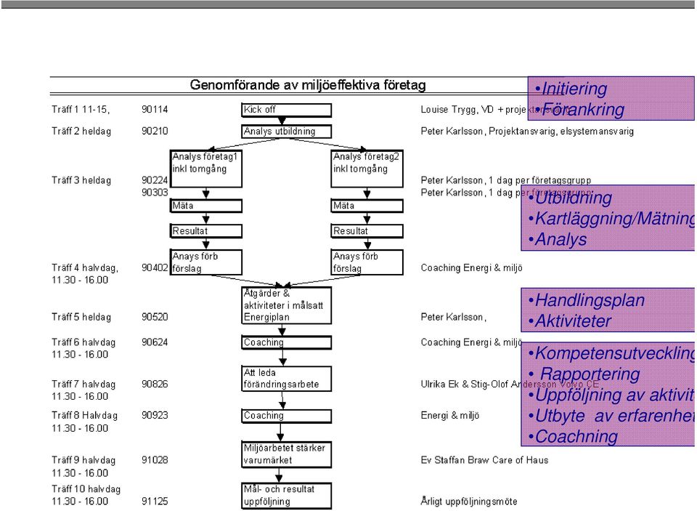Click the 'Louise Trygg, VD' text

point(457,110)
